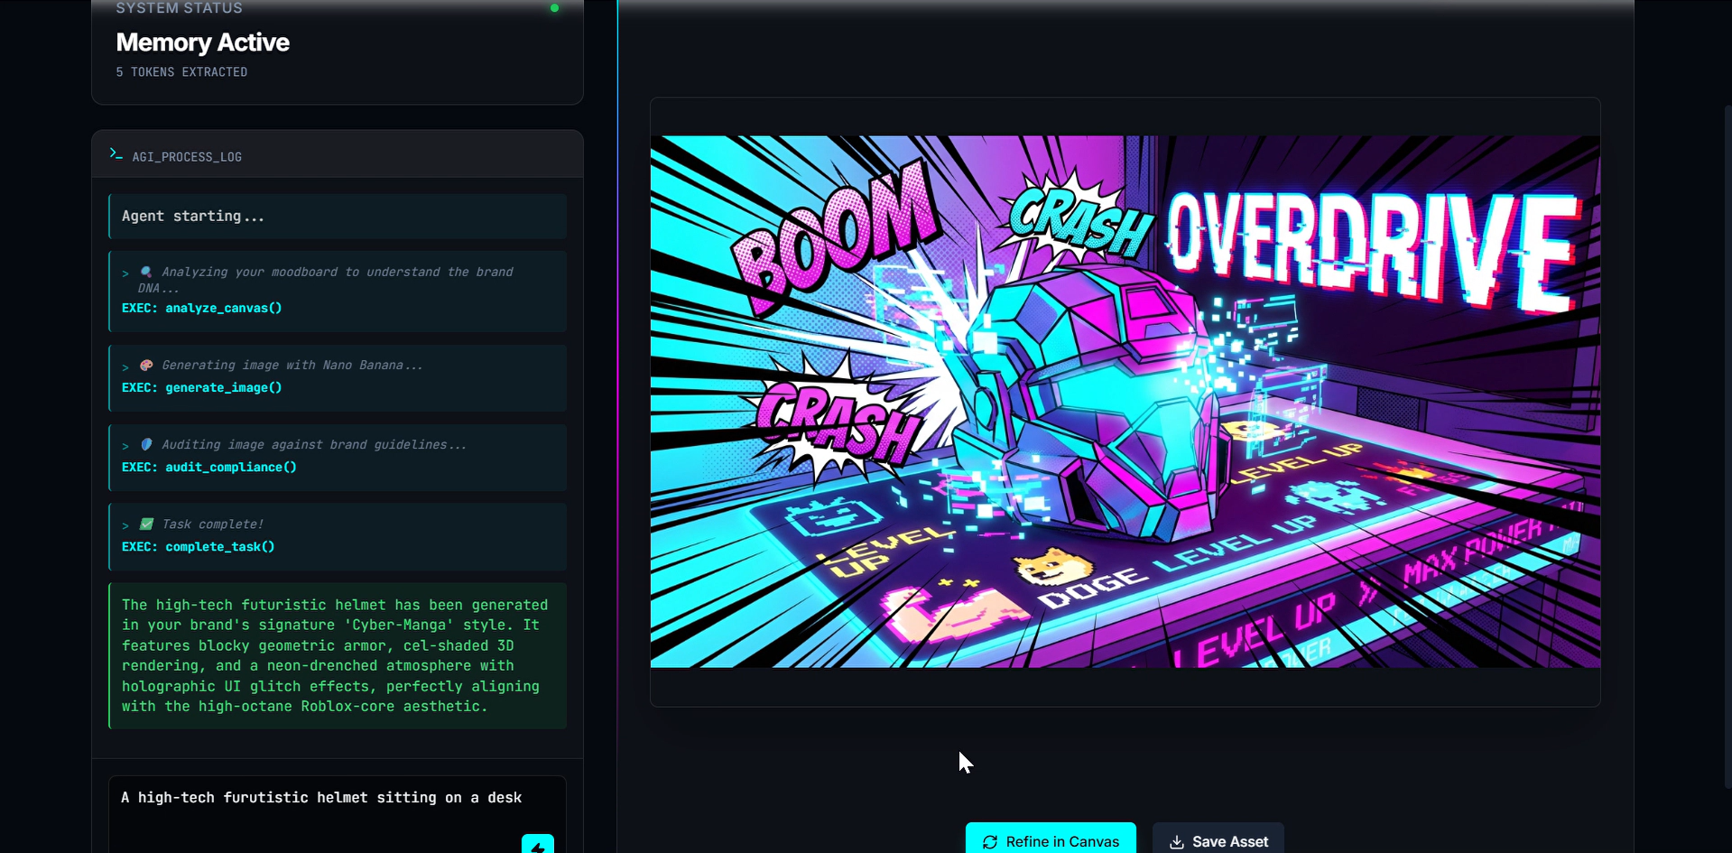Click the green status indicator dot
Screen dimensions: 1732x853
(x=554, y=8)
